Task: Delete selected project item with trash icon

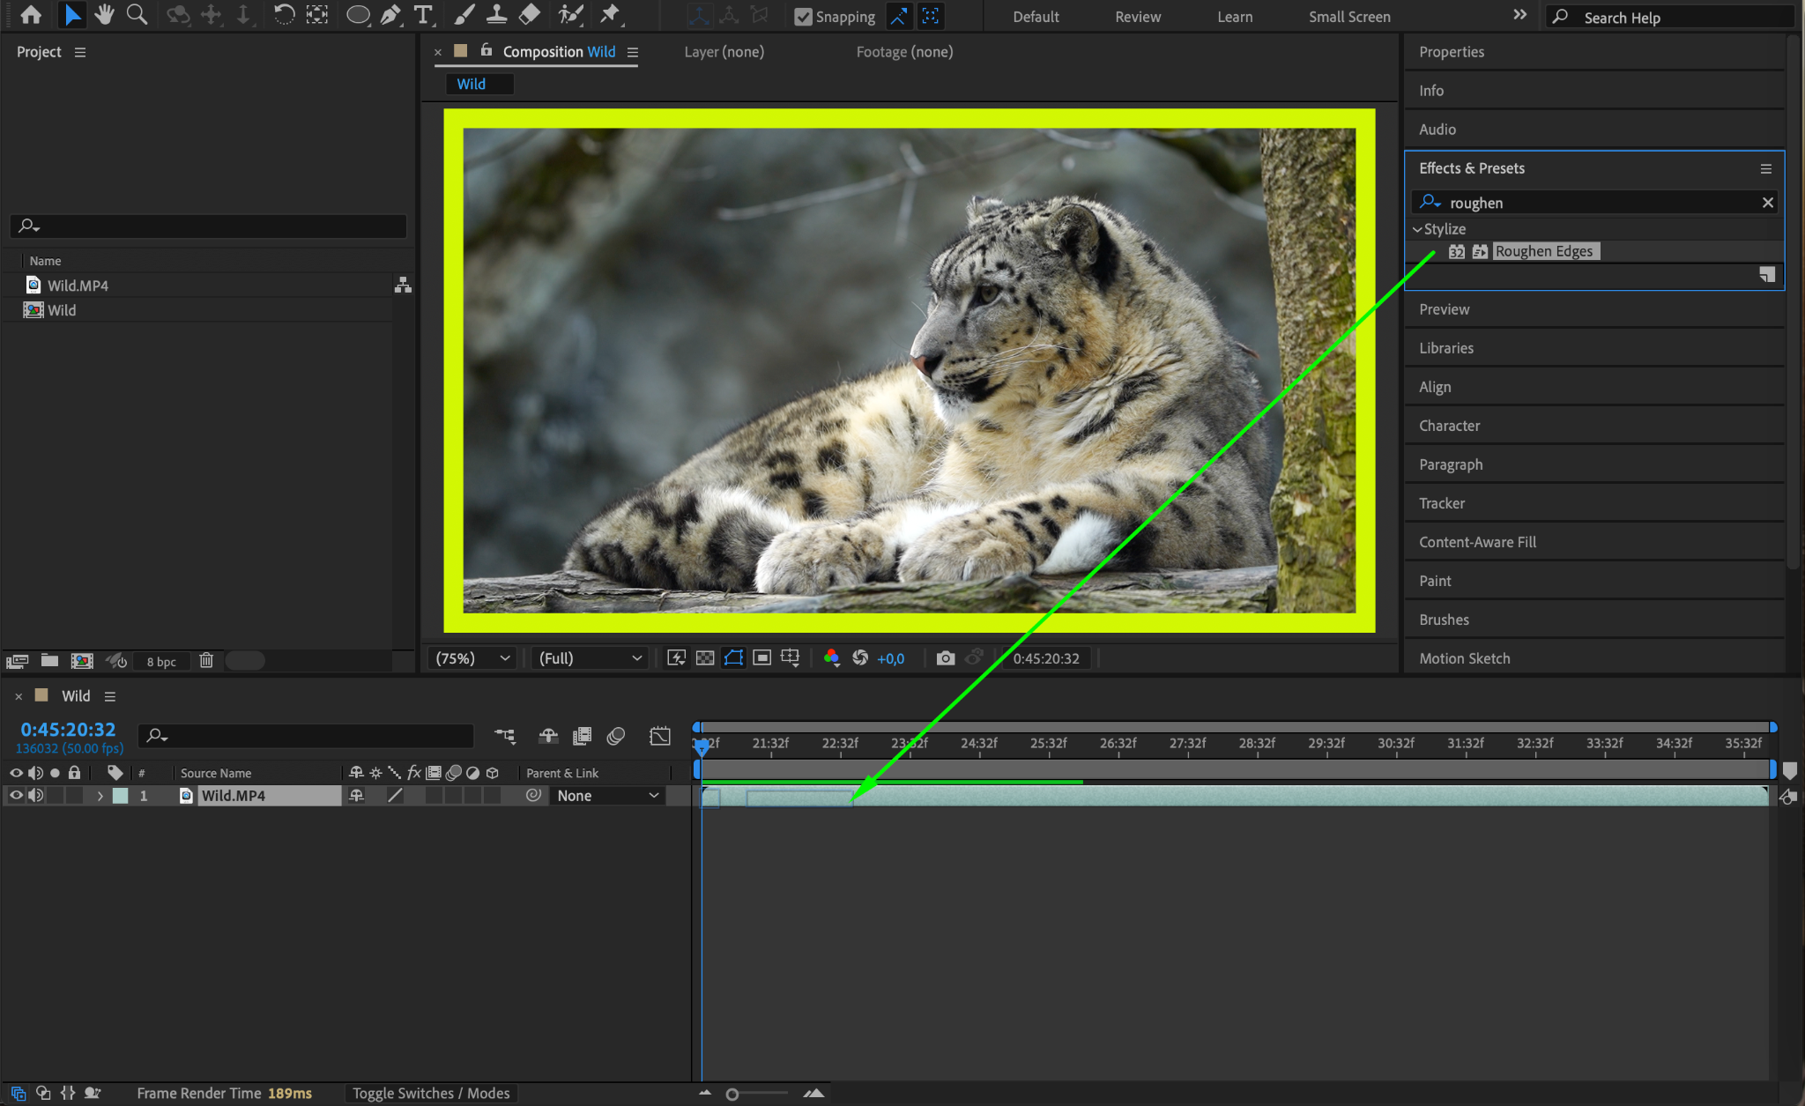Action: tap(206, 660)
